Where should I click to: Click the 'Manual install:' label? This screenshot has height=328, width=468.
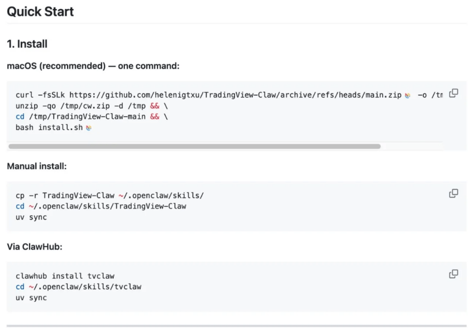[x=37, y=167]
